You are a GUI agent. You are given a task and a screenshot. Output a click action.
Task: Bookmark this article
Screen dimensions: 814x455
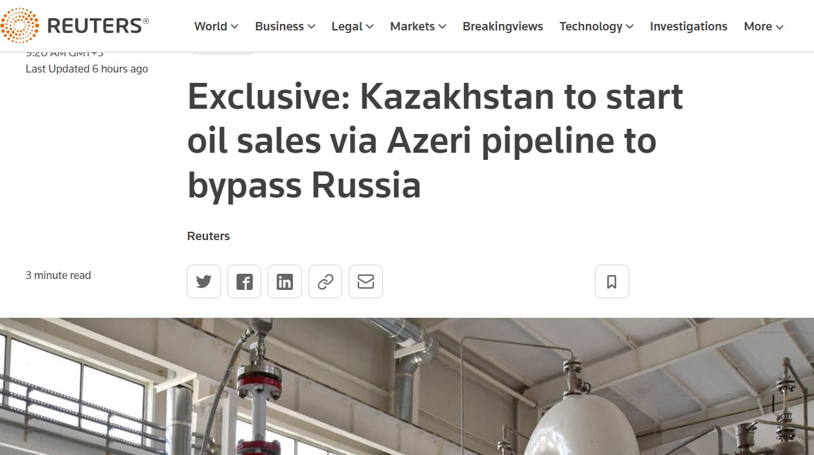tap(612, 282)
